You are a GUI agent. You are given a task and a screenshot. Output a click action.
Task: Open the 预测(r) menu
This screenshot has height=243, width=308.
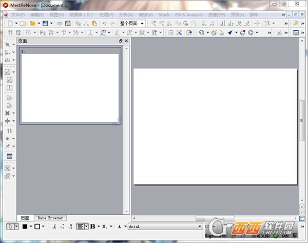[x=237, y=15]
